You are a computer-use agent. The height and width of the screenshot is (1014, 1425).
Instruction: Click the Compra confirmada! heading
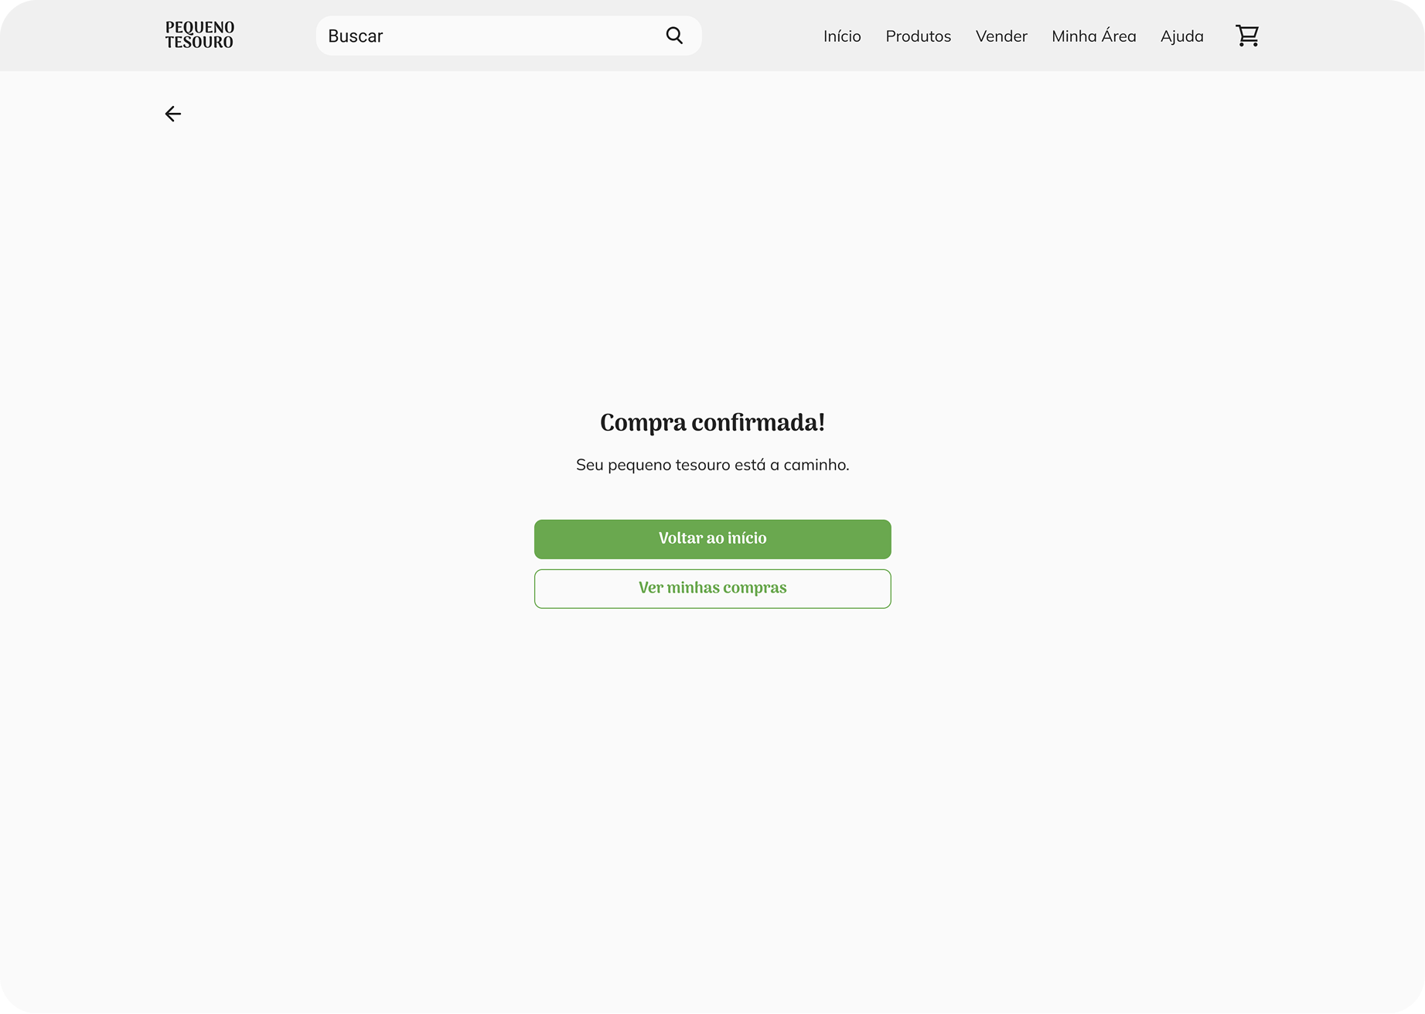pos(712,422)
